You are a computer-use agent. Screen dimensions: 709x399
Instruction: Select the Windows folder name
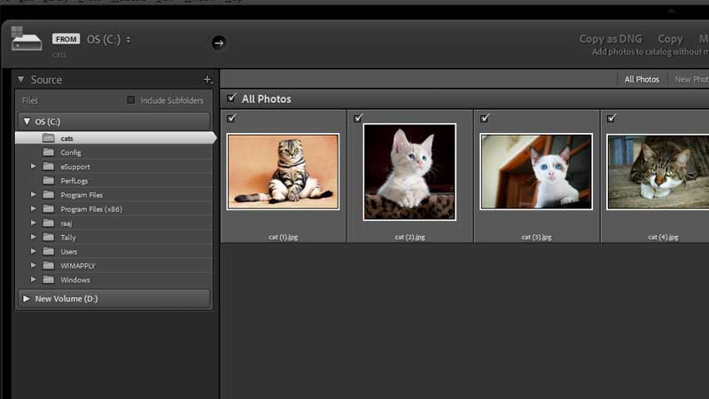pos(75,280)
